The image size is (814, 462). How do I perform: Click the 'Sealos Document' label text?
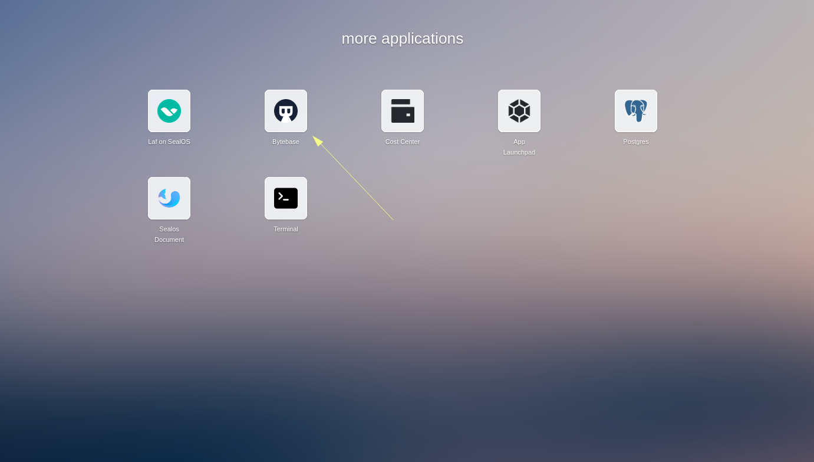coord(169,234)
